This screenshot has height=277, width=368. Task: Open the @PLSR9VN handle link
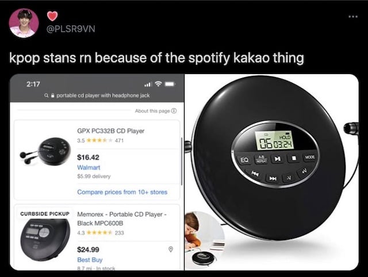click(71, 29)
